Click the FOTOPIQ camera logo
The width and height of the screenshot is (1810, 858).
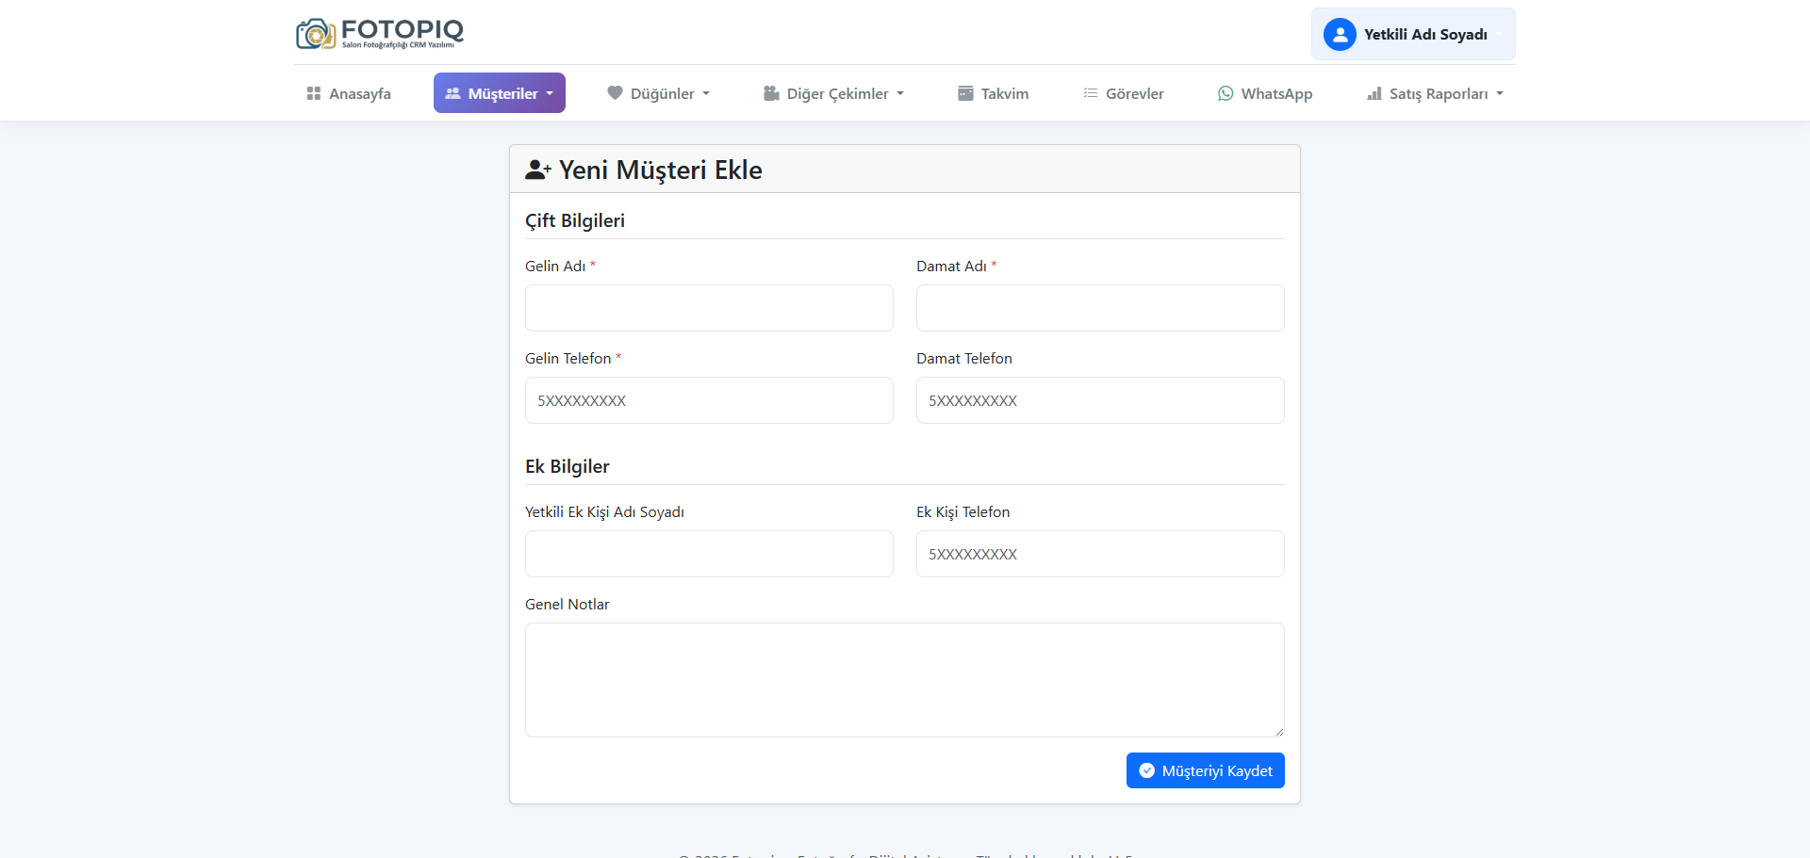click(x=316, y=34)
